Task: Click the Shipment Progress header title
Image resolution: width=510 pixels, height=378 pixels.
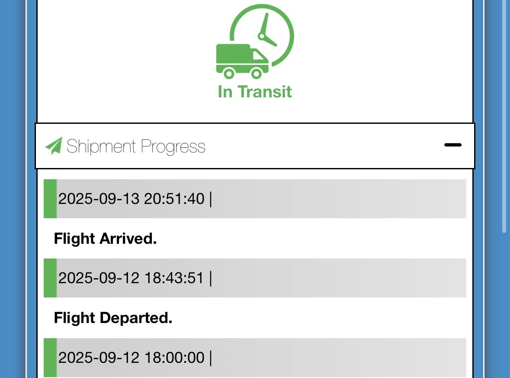Action: pyautogui.click(x=136, y=146)
